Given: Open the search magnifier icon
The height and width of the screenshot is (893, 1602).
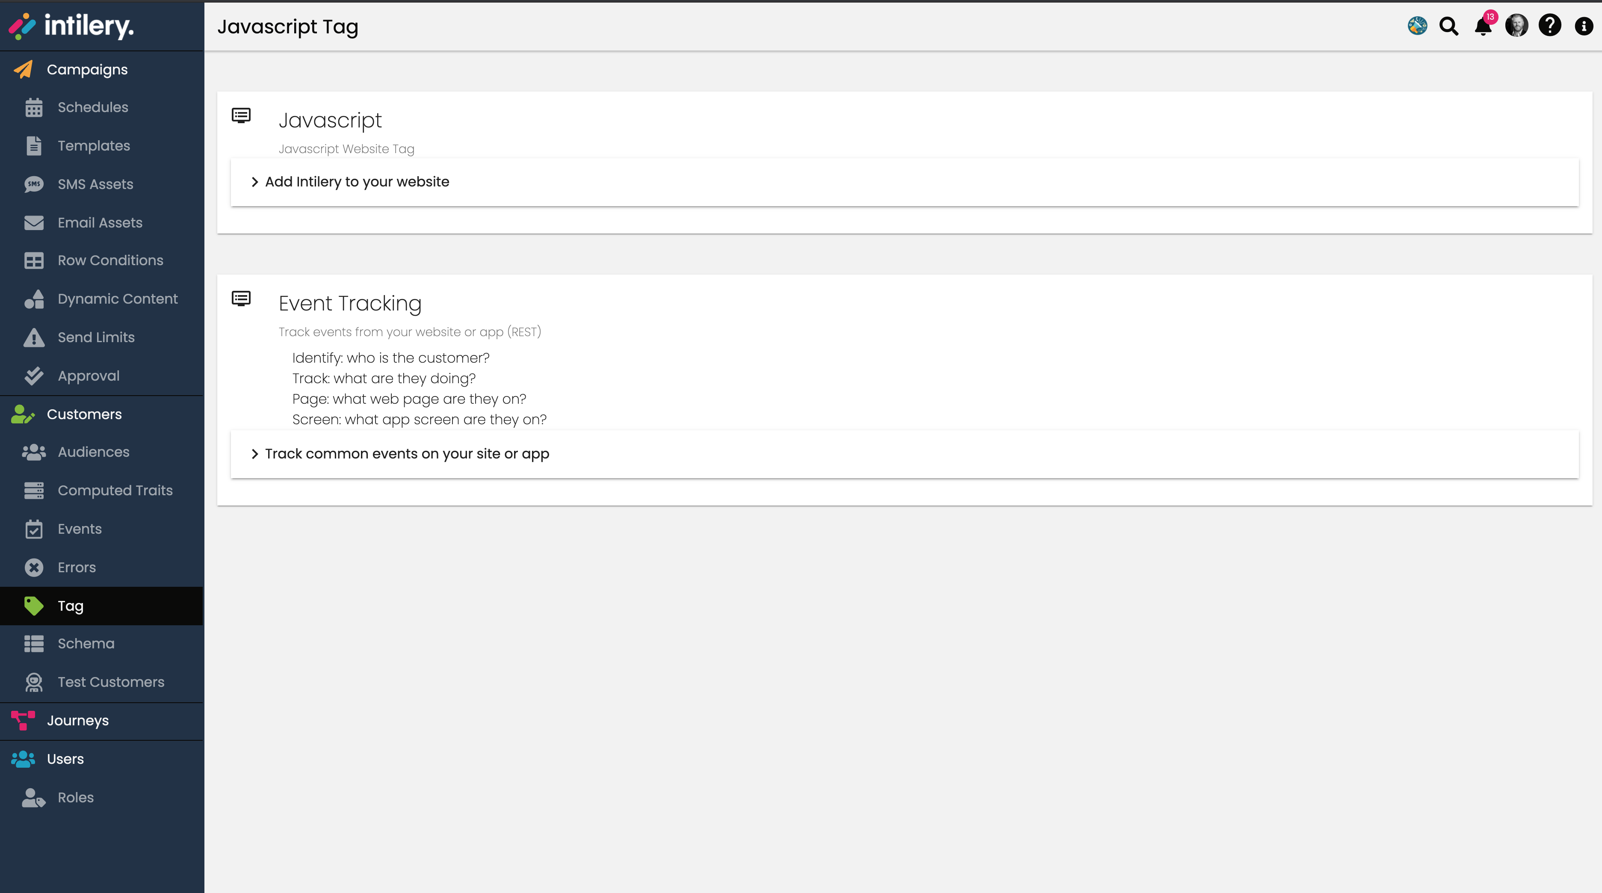Looking at the screenshot, I should (1448, 26).
